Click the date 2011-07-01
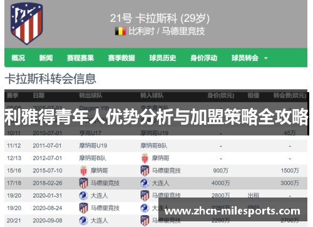313x227 pixels. point(47,145)
